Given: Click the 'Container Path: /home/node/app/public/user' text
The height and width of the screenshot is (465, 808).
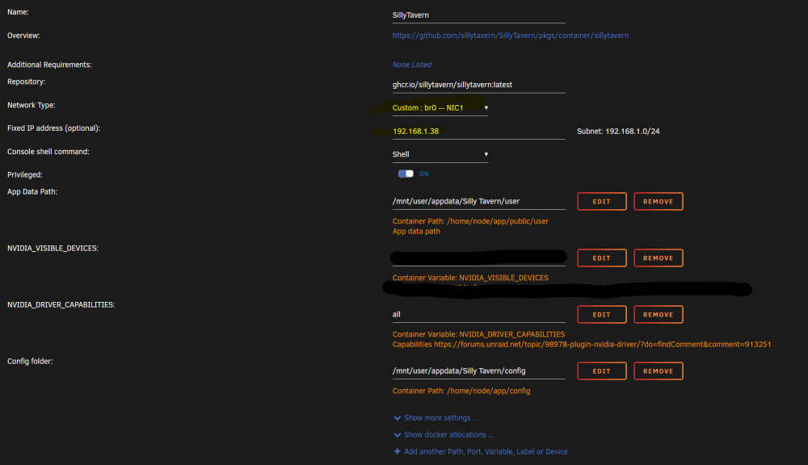Looking at the screenshot, I should coord(470,221).
